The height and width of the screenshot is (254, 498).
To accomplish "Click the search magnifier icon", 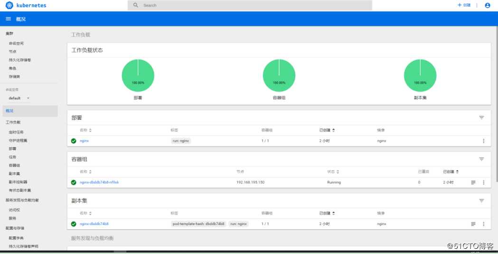I will coord(136,5).
